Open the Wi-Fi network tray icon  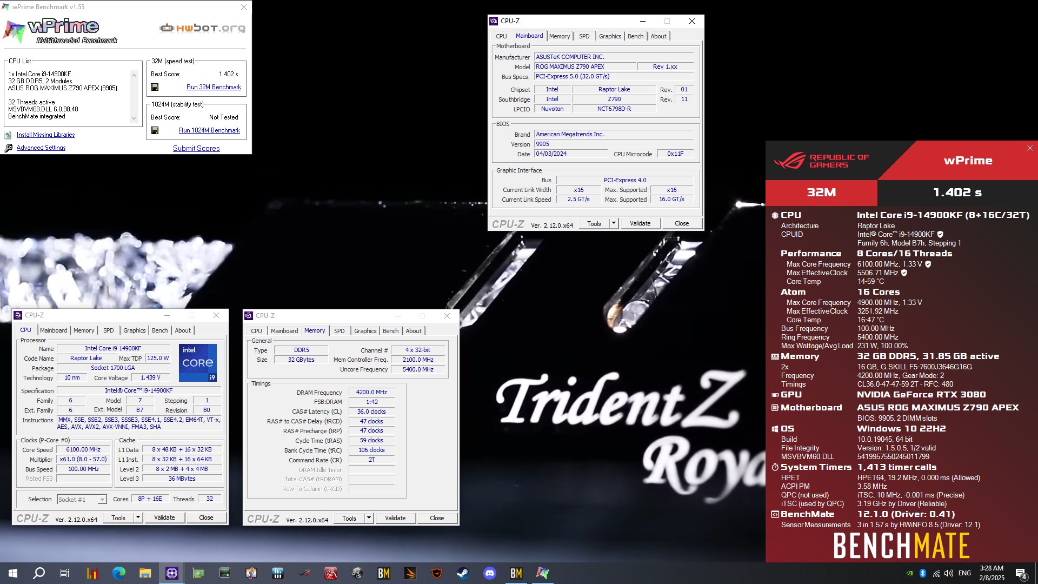coord(936,573)
